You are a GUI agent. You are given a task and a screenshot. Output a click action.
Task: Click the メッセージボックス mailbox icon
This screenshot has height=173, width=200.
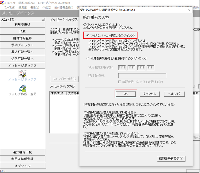click(x=22, y=74)
